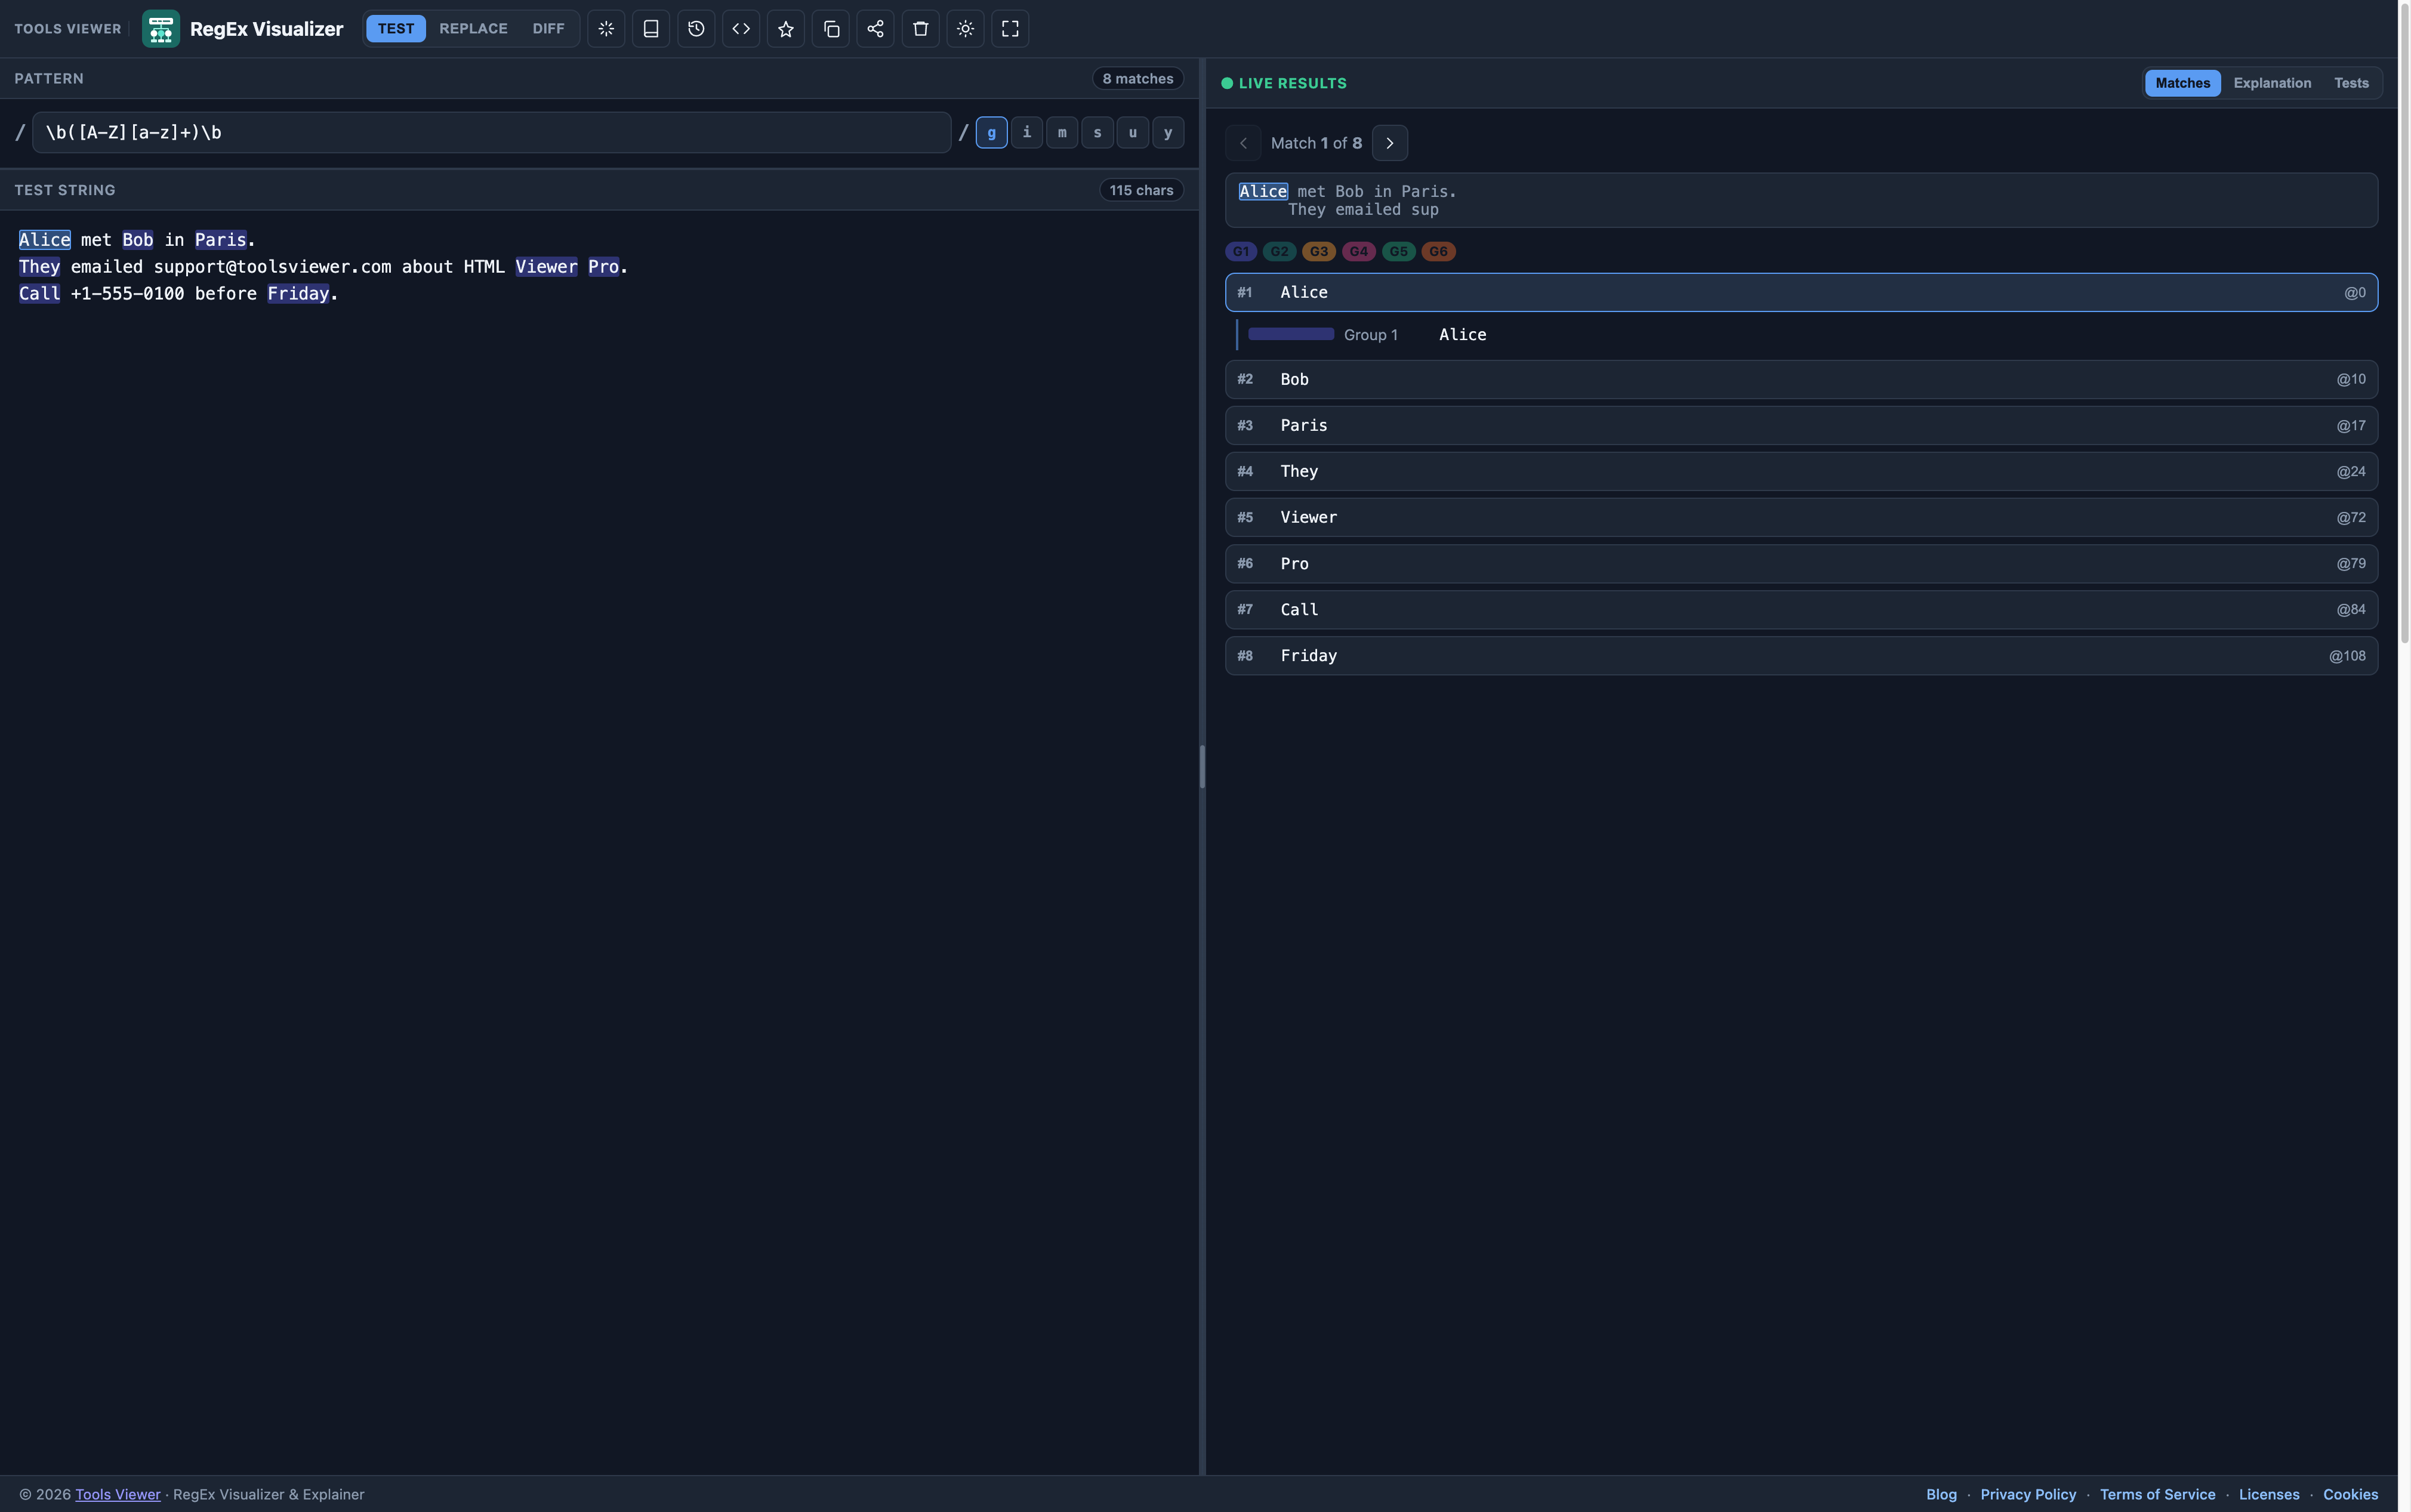
Task: Toggle the g global flag
Action: (992, 133)
